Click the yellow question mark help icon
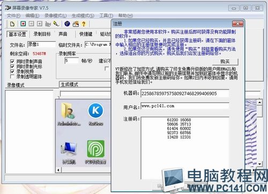 click(84, 24)
